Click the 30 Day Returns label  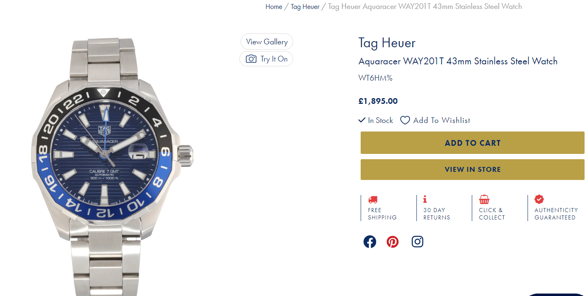tap(436, 214)
